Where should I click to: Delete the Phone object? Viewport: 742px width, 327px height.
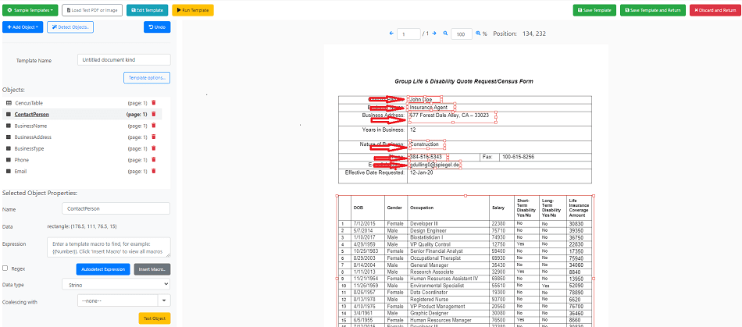pyautogui.click(x=154, y=159)
